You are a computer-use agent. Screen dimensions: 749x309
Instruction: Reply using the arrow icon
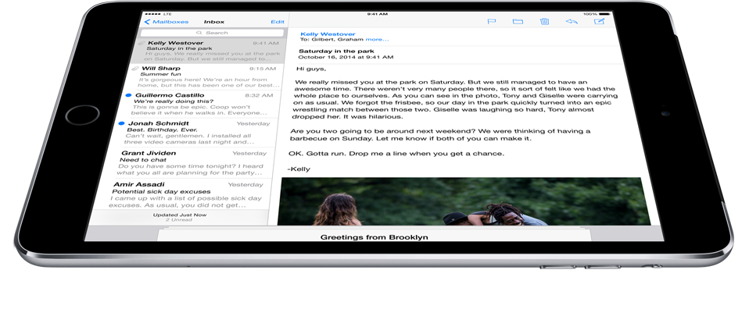pyautogui.click(x=572, y=22)
